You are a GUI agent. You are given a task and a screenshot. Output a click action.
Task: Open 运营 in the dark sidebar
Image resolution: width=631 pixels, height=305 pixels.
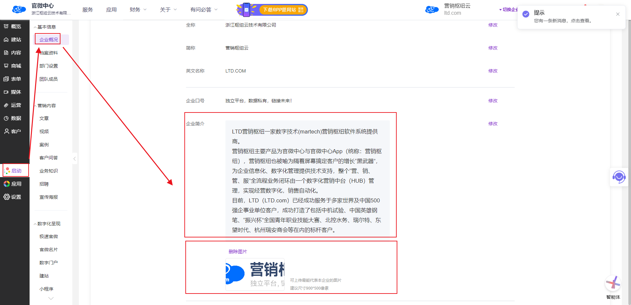(x=12, y=105)
